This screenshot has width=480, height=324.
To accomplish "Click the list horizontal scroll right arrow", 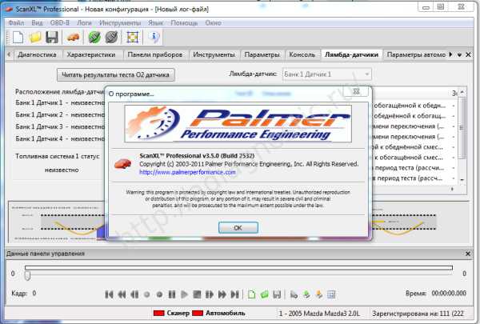I will (452, 190).
